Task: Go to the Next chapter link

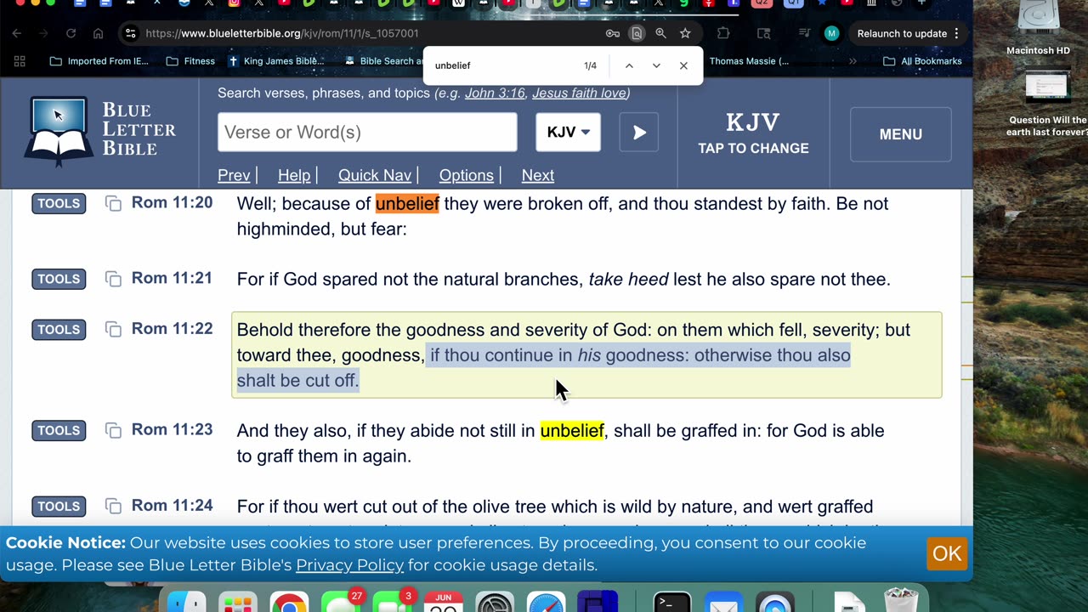Action: 537,175
